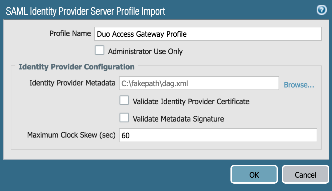The height and width of the screenshot is (191, 332).
Task: Click the Identity Provider Metadata path field
Action: pyautogui.click(x=199, y=83)
